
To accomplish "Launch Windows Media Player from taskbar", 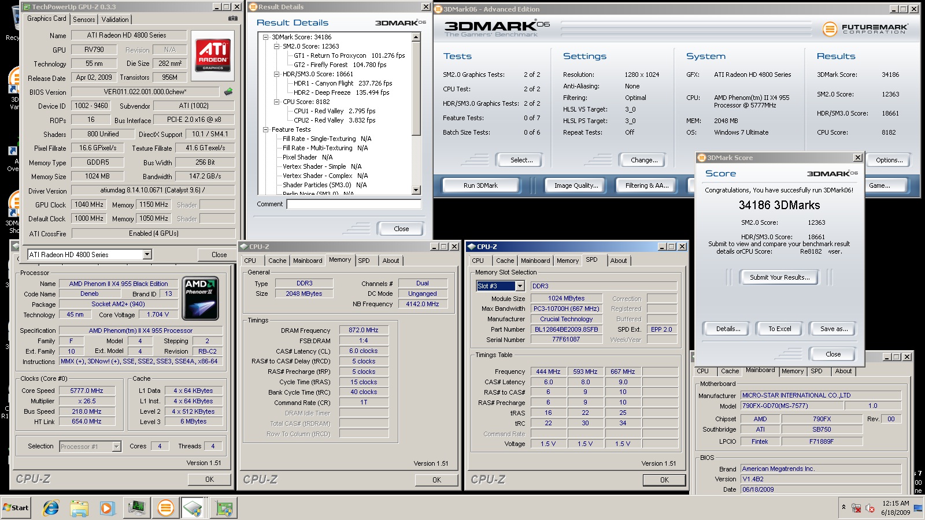I will pos(107,508).
